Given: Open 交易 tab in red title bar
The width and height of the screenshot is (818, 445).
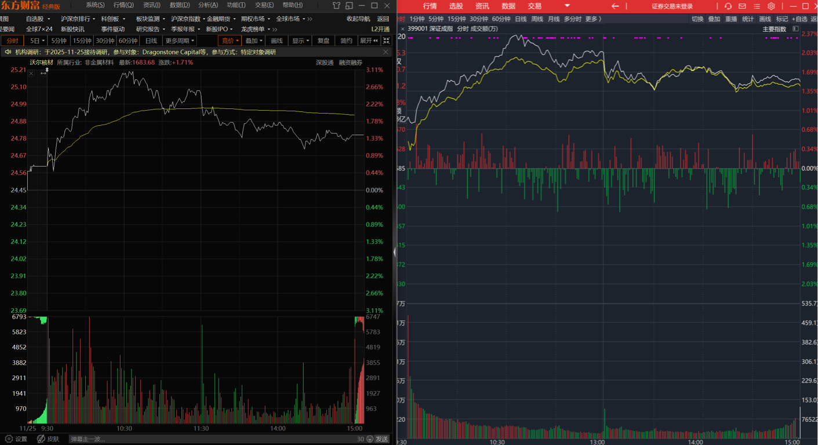Looking at the screenshot, I should click(535, 6).
